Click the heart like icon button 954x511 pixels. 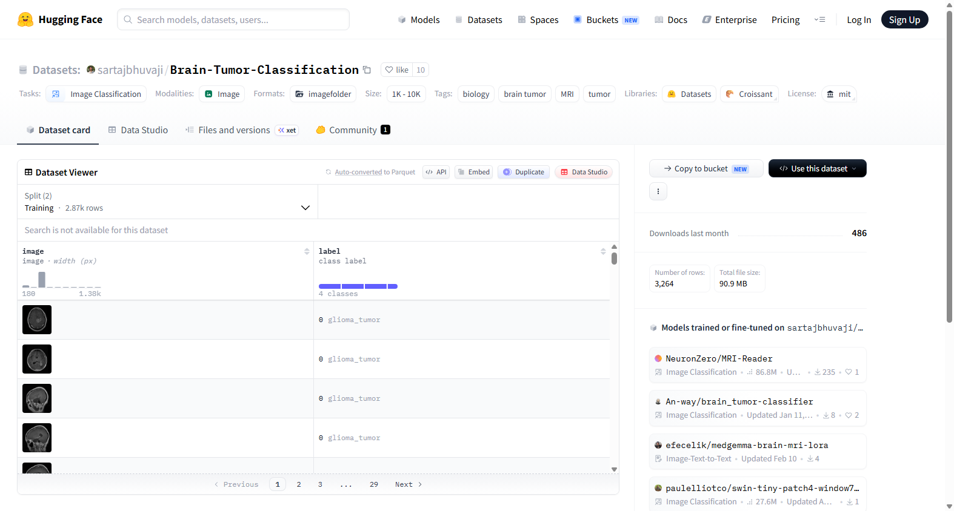pyautogui.click(x=396, y=70)
